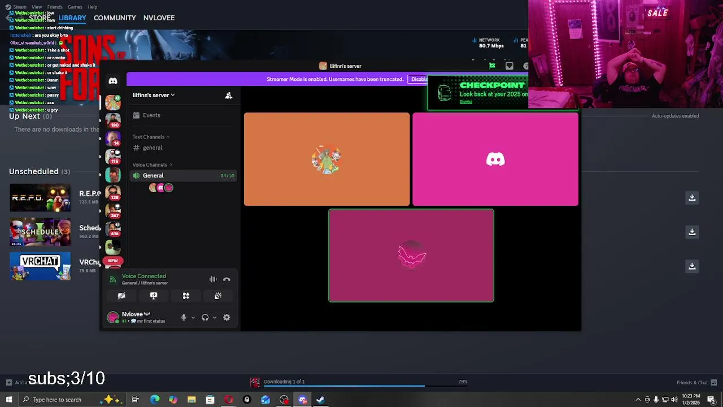Open the green flag icon in Discord title bar
Image resolution: width=723 pixels, height=407 pixels.
pos(492,66)
